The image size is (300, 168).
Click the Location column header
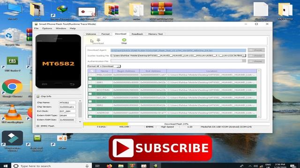coord(211,71)
